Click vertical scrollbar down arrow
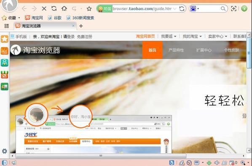252x166 pixels. point(249,150)
